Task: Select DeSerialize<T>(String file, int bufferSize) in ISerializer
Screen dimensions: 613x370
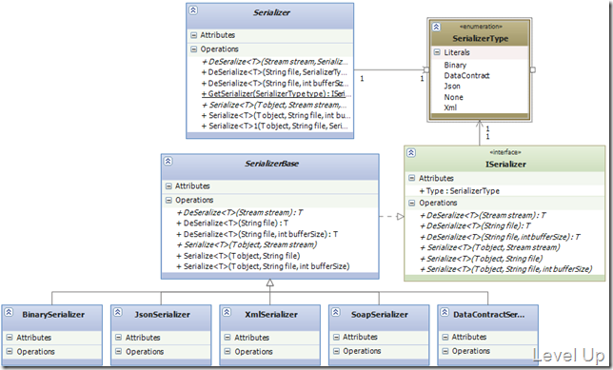Action: tap(500, 237)
